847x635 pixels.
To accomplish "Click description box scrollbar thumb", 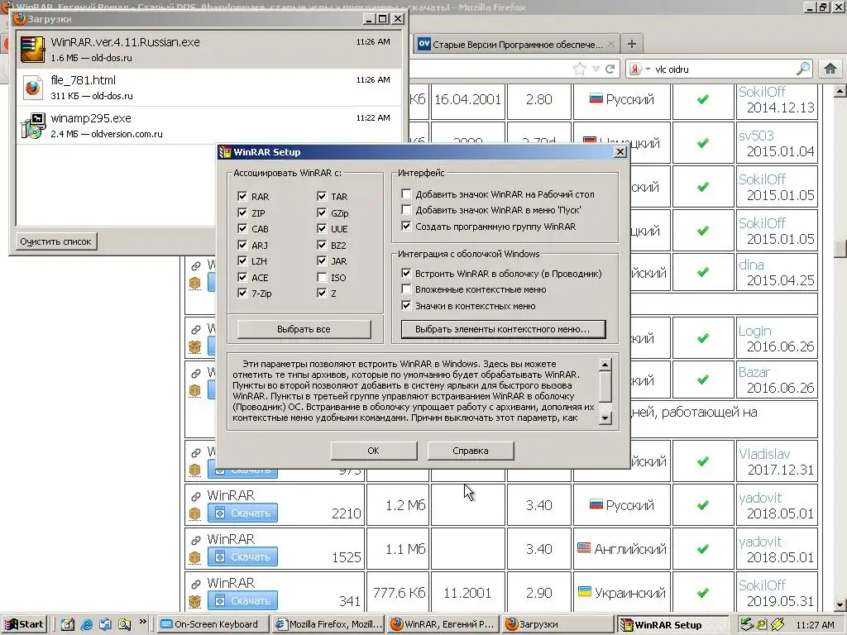I will [605, 386].
